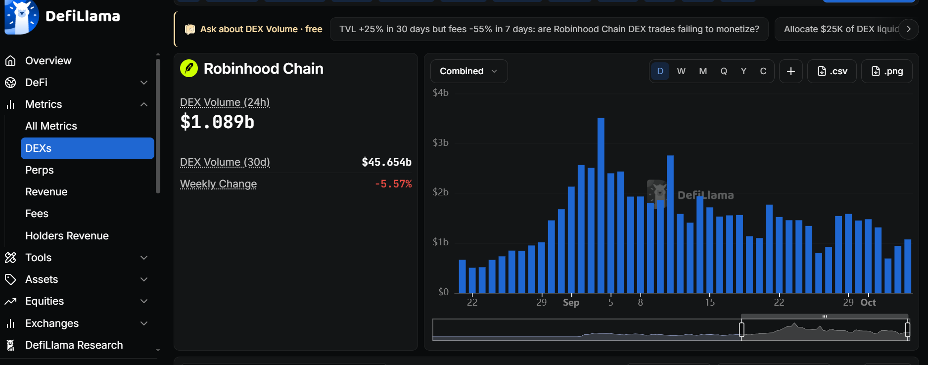Open the Fees metrics page

coord(88,214)
